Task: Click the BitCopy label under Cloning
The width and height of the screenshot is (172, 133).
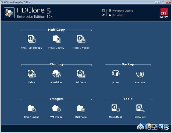Action: coord(81,82)
